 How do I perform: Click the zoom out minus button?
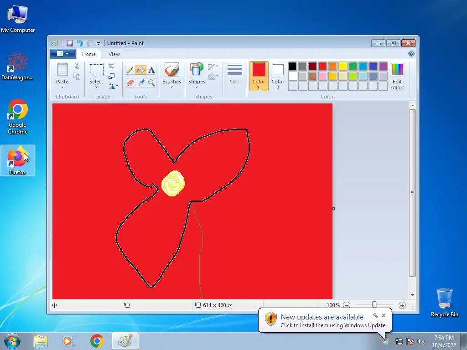coord(347,305)
